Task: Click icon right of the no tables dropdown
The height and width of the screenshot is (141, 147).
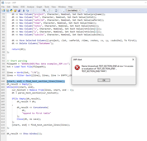Action: [x=83, y=11]
